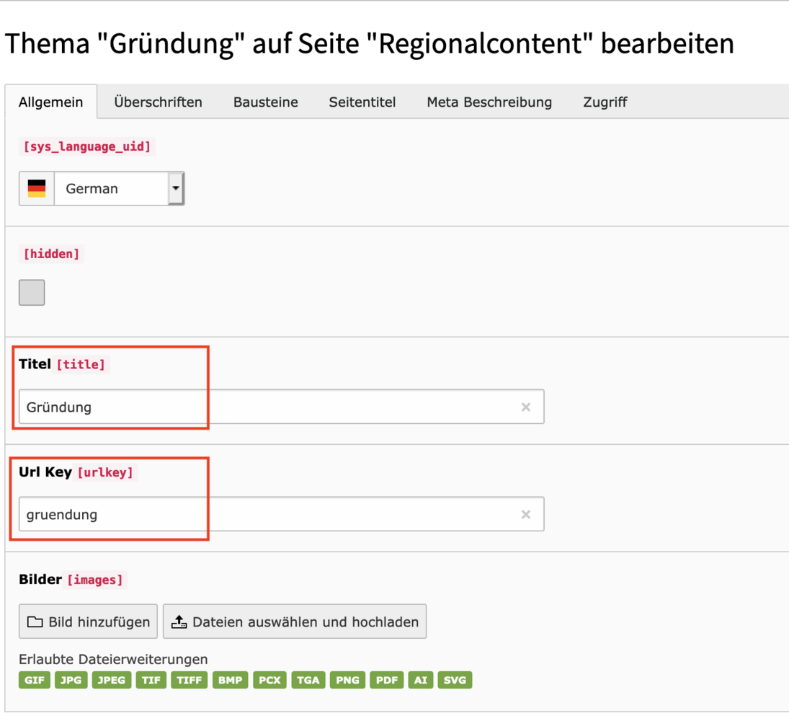Viewport: 789px width, 721px height.
Task: Click the folder icon on Bild hinzufügen
Action: pos(35,622)
